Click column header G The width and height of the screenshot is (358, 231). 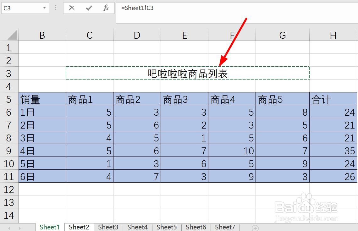click(282, 35)
